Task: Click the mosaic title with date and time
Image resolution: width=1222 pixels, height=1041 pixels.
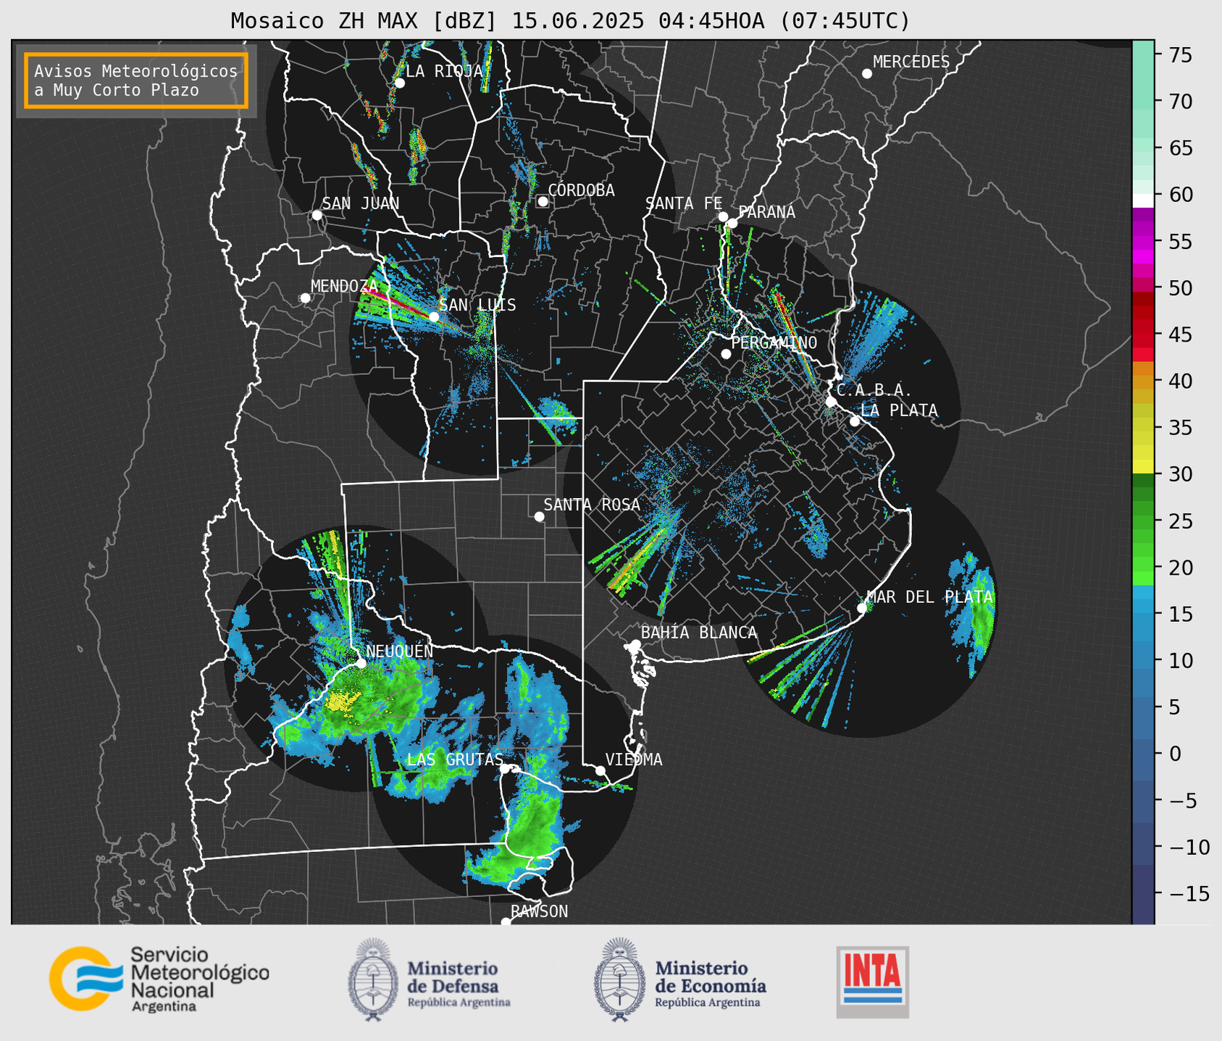Action: pyautogui.click(x=570, y=21)
